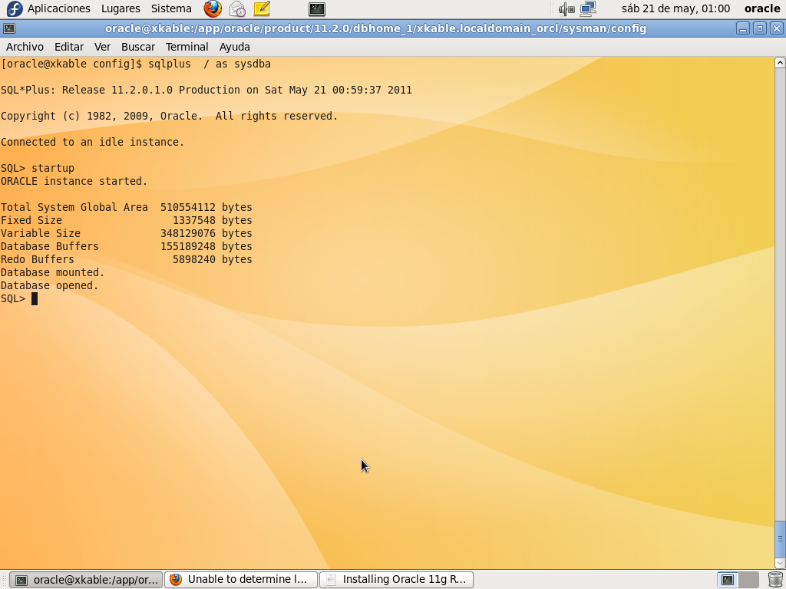Open the Fedora logo in top panel
The width and height of the screenshot is (786, 589).
(14, 8)
